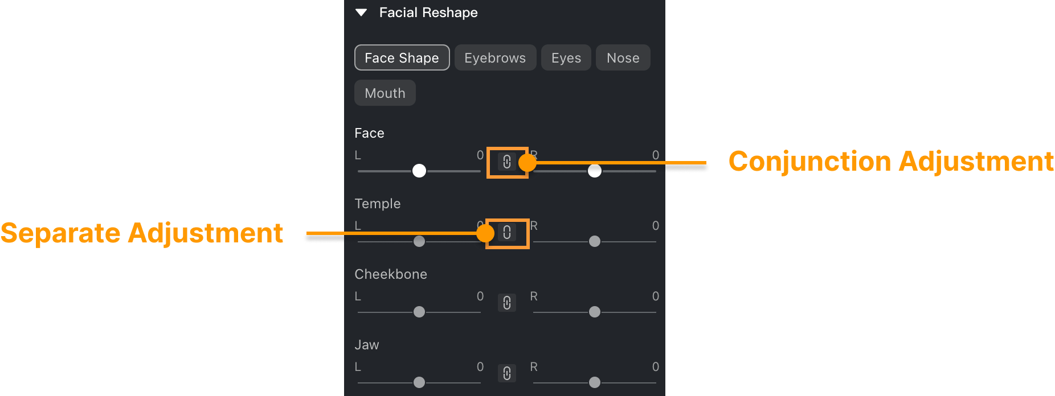Click the Face right slider handle
Screen dimensions: 1055x396
[595, 171]
